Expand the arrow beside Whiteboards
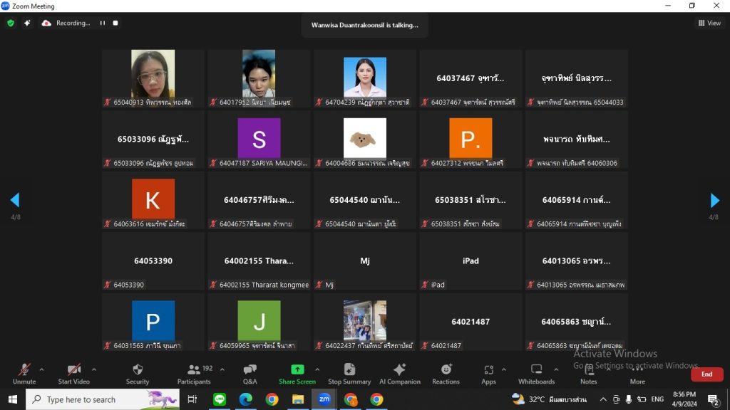The height and width of the screenshot is (410, 730). (x=556, y=369)
